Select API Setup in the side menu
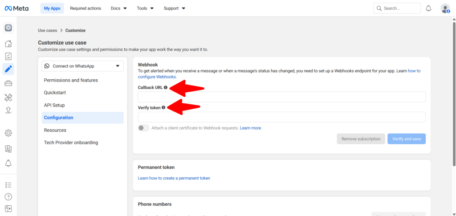Viewport: 456px width, 216px height. (54, 105)
